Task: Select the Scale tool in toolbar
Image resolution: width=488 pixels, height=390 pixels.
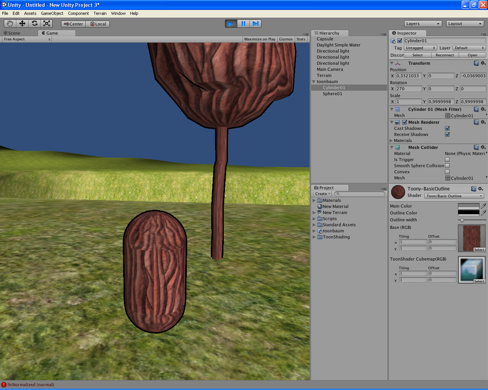Action: (47, 24)
